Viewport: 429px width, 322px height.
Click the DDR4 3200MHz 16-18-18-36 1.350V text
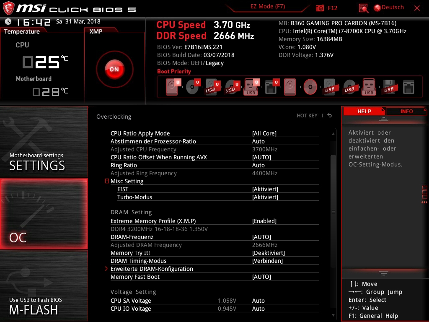tap(159, 229)
